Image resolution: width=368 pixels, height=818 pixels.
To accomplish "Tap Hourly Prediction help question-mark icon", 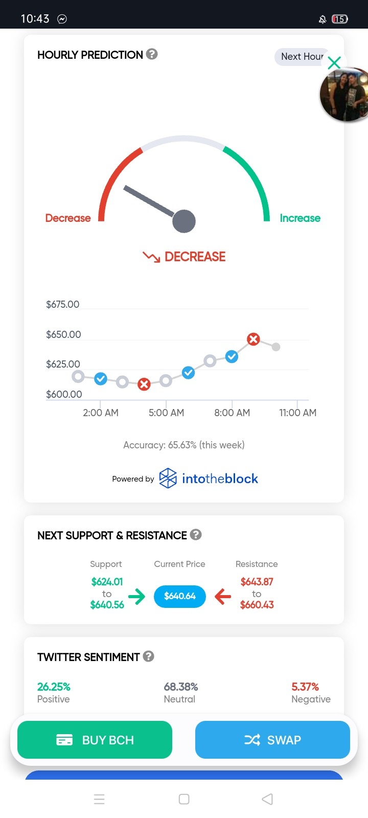I will click(x=152, y=54).
